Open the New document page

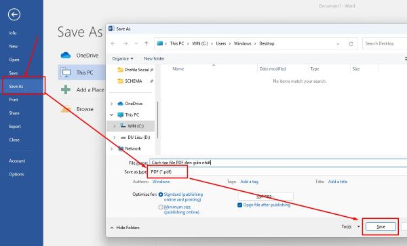[14, 46]
